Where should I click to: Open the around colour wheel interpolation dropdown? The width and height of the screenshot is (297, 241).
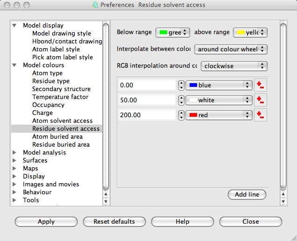click(x=231, y=49)
